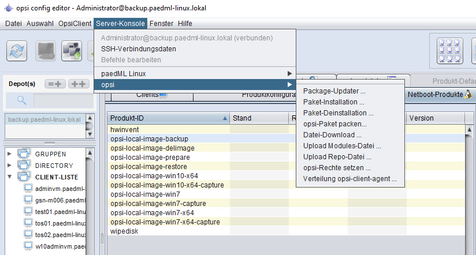
Task: Select Verteilung opsi-client-agent entry
Action: [x=350, y=179]
